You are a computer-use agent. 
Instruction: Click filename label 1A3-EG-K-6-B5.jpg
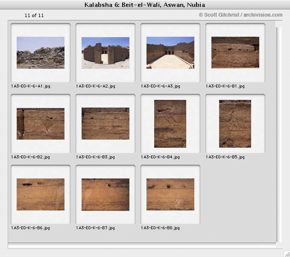tap(225, 157)
